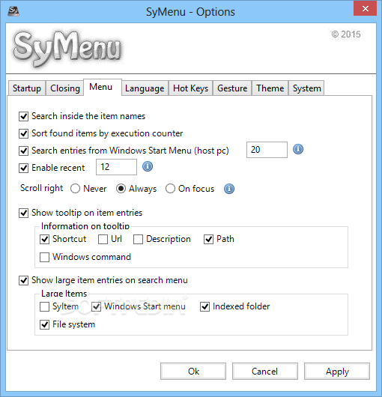Click the Scroll right label

[x=41, y=188]
